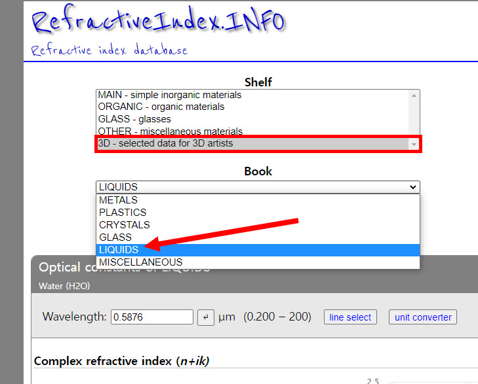Open the line select button

pyautogui.click(x=350, y=317)
